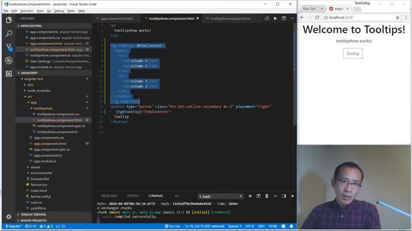This screenshot has height=231, width=412.
Task: Open Chrome's three-dot menu
Action: click(406, 17)
